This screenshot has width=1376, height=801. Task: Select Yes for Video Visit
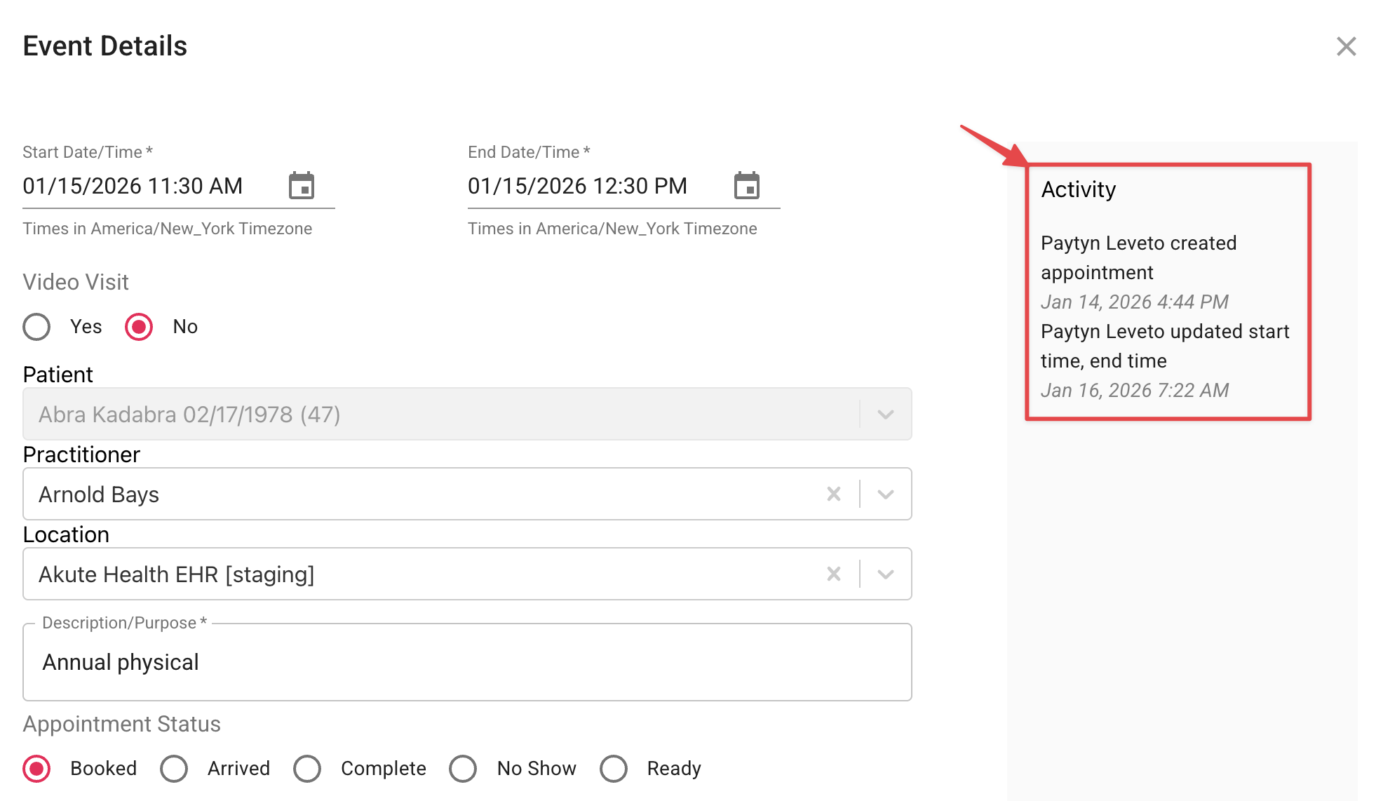coord(36,327)
